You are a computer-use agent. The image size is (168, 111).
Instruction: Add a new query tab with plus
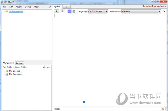coord(66,7)
